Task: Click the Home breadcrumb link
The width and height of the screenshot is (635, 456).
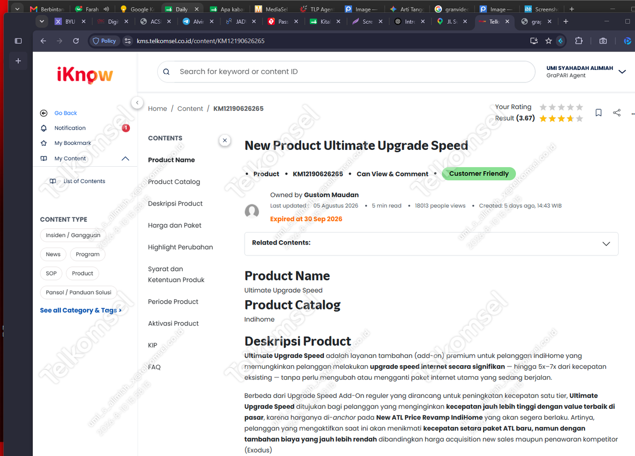Action: (157, 109)
